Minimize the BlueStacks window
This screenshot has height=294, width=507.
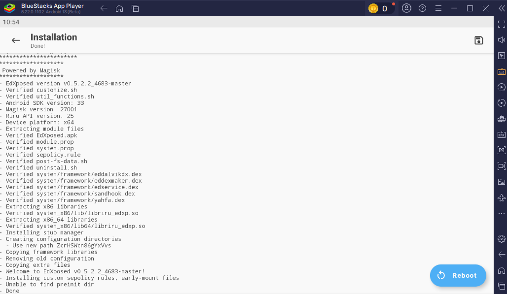pos(454,8)
